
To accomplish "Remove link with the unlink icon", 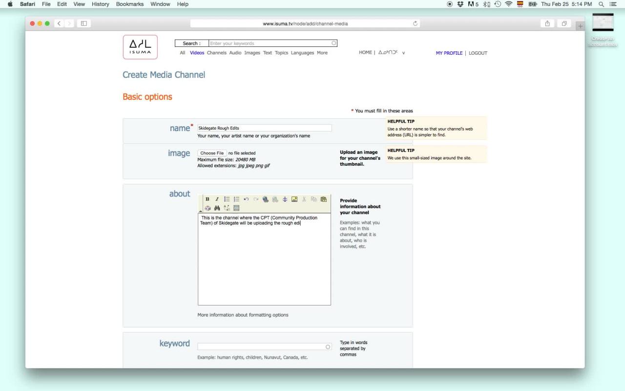I will [275, 199].
